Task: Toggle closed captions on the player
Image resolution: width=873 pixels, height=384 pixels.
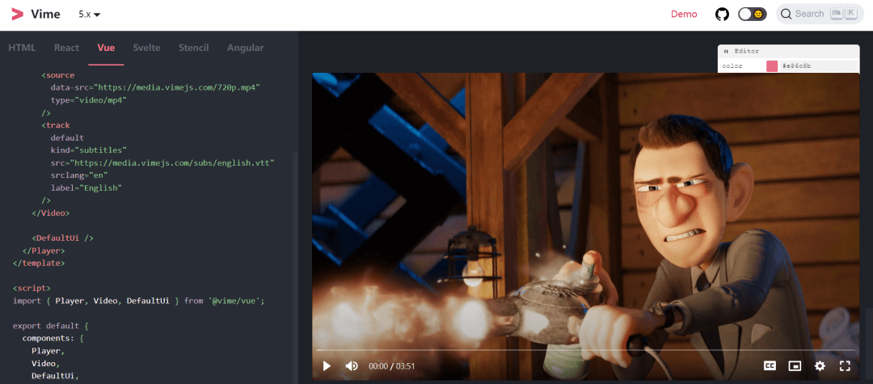Action: (770, 365)
